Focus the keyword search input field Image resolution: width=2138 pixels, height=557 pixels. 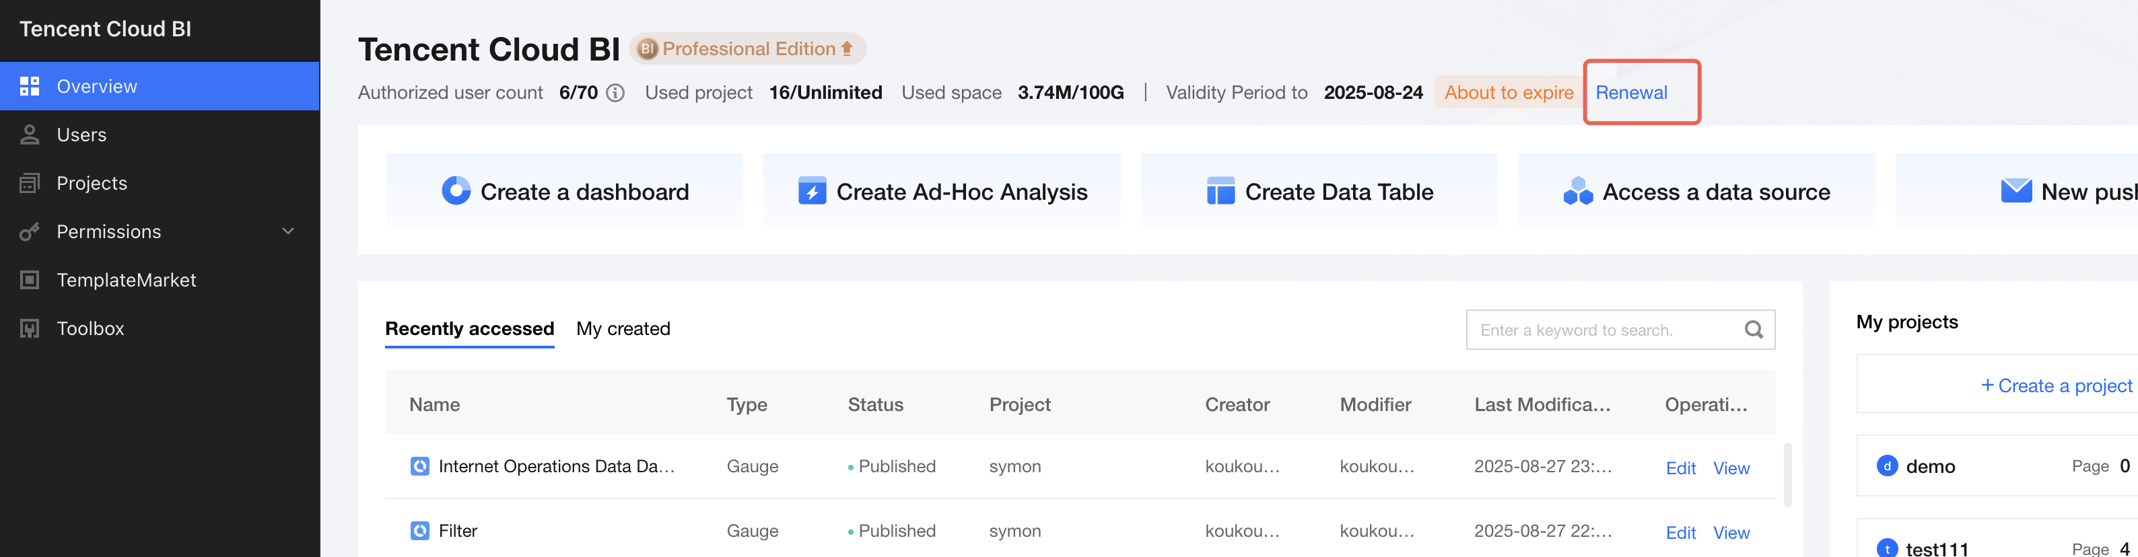point(1602,330)
